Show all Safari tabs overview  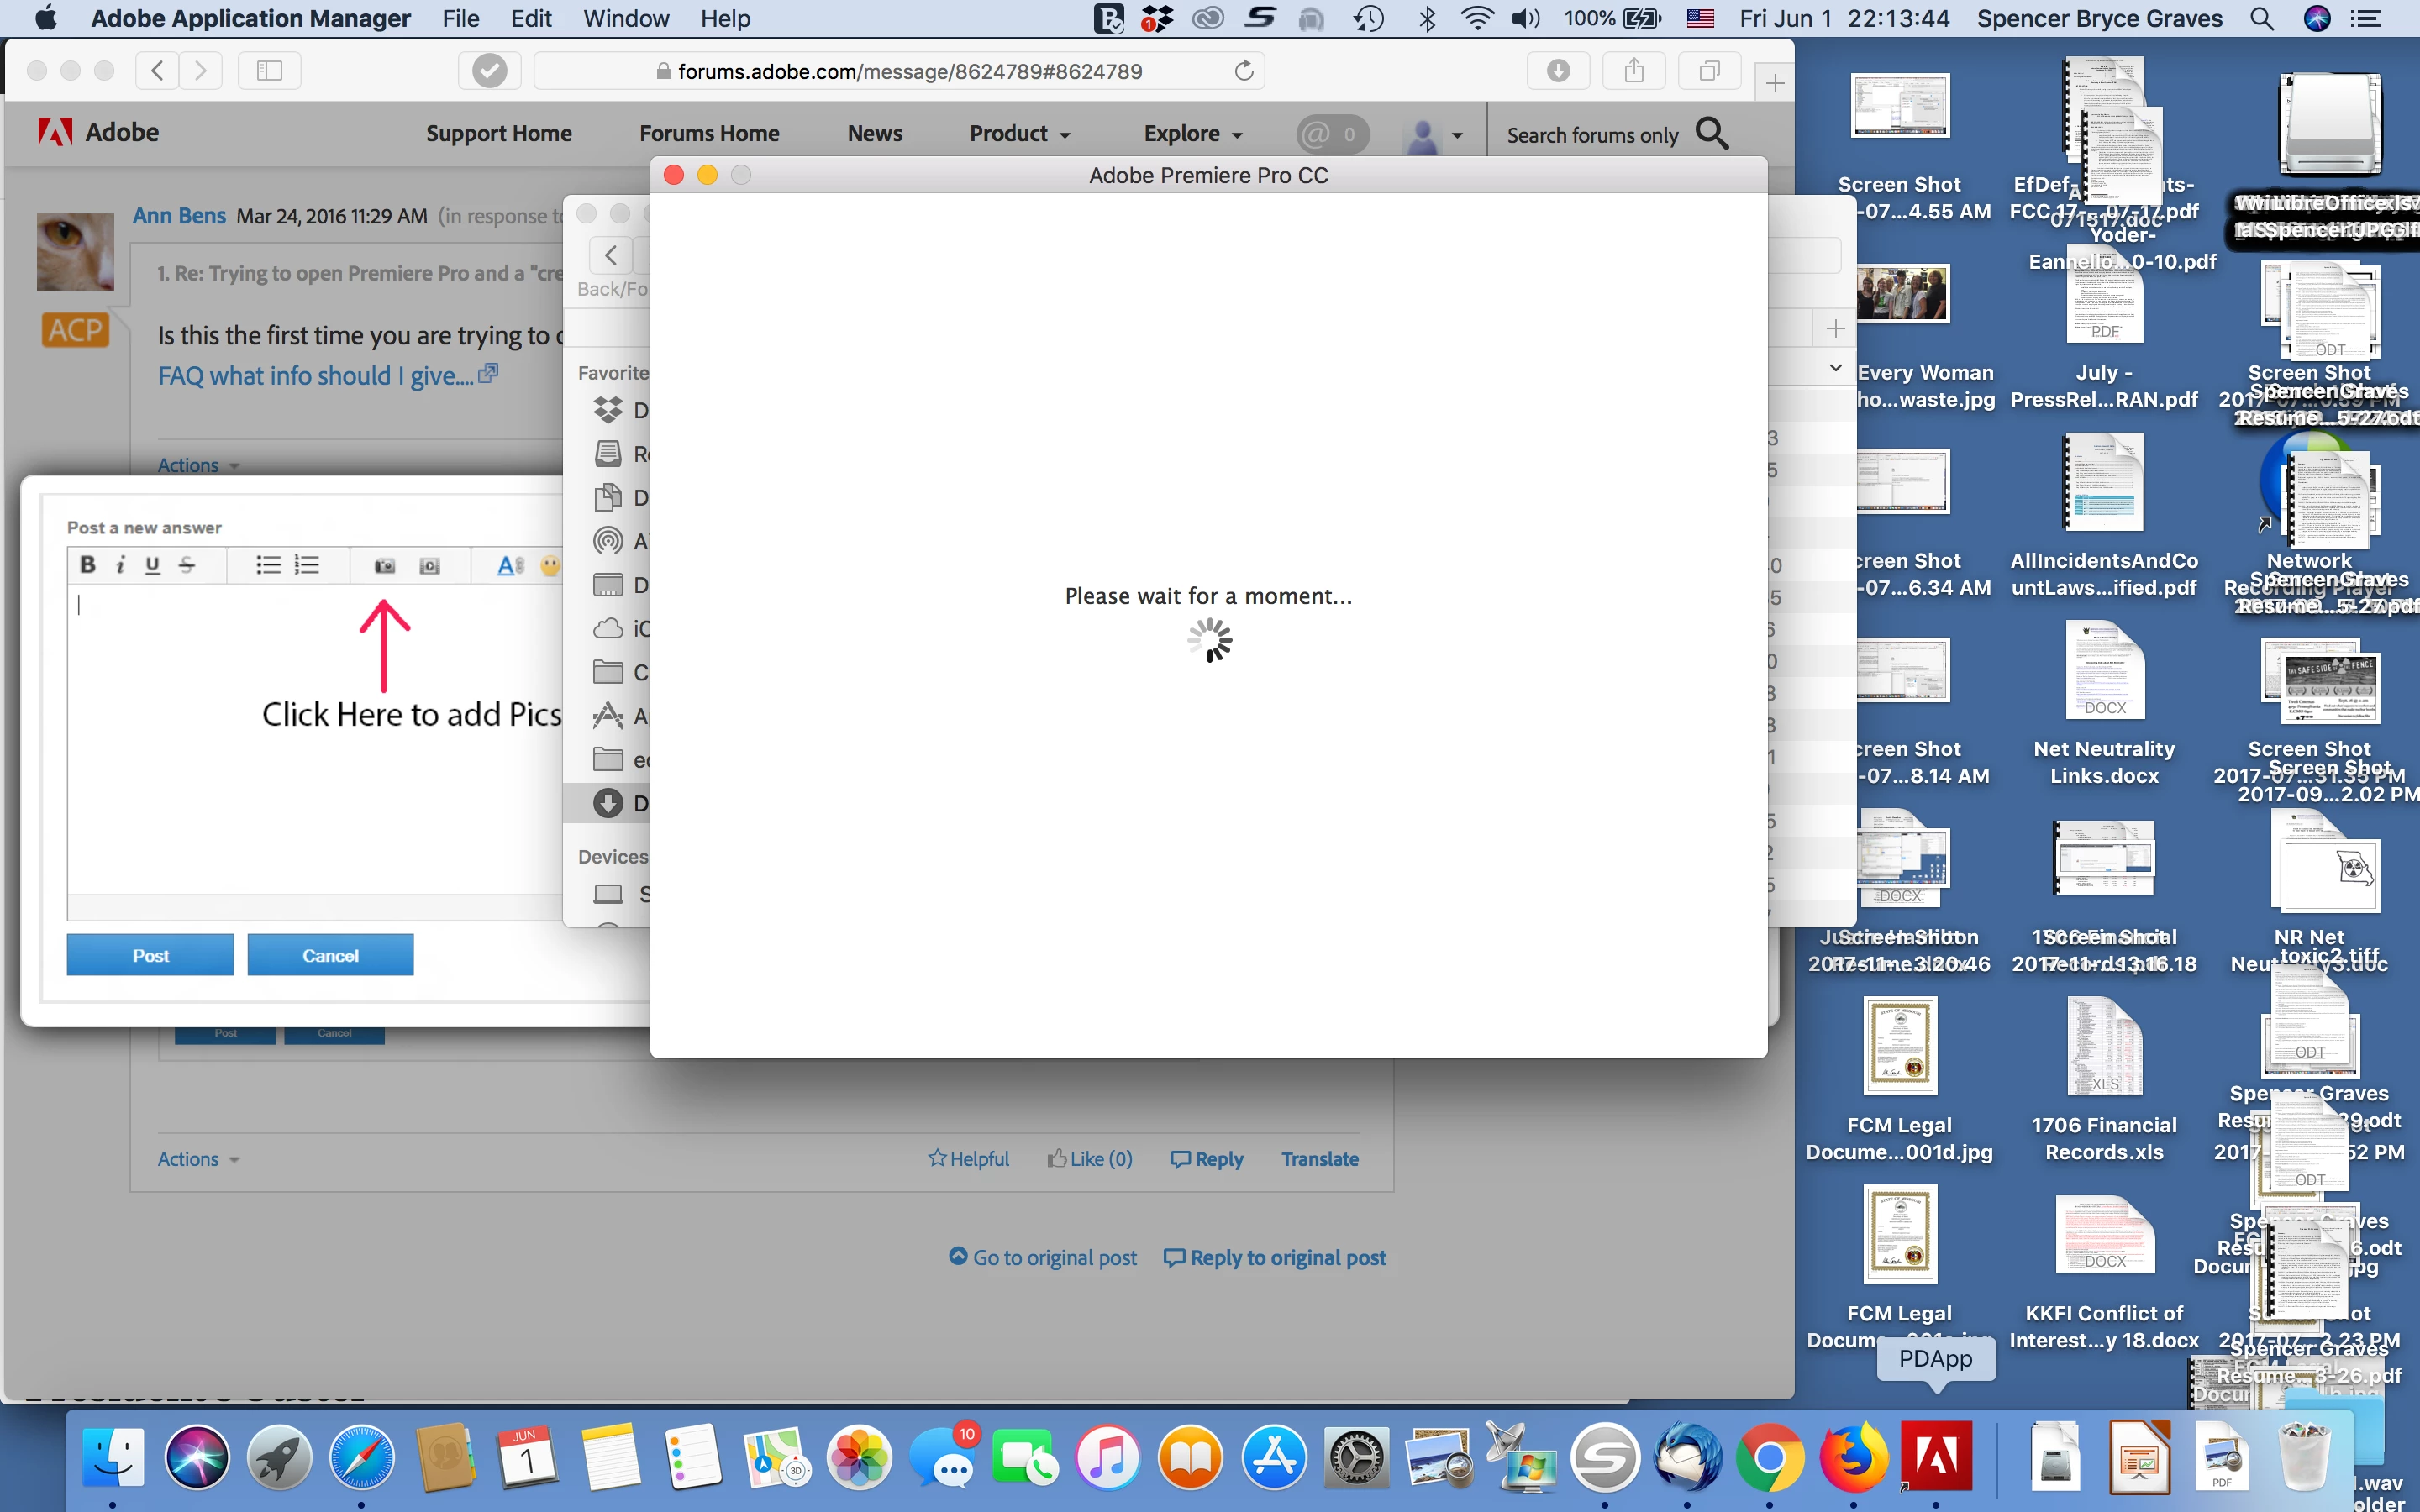[1710, 71]
